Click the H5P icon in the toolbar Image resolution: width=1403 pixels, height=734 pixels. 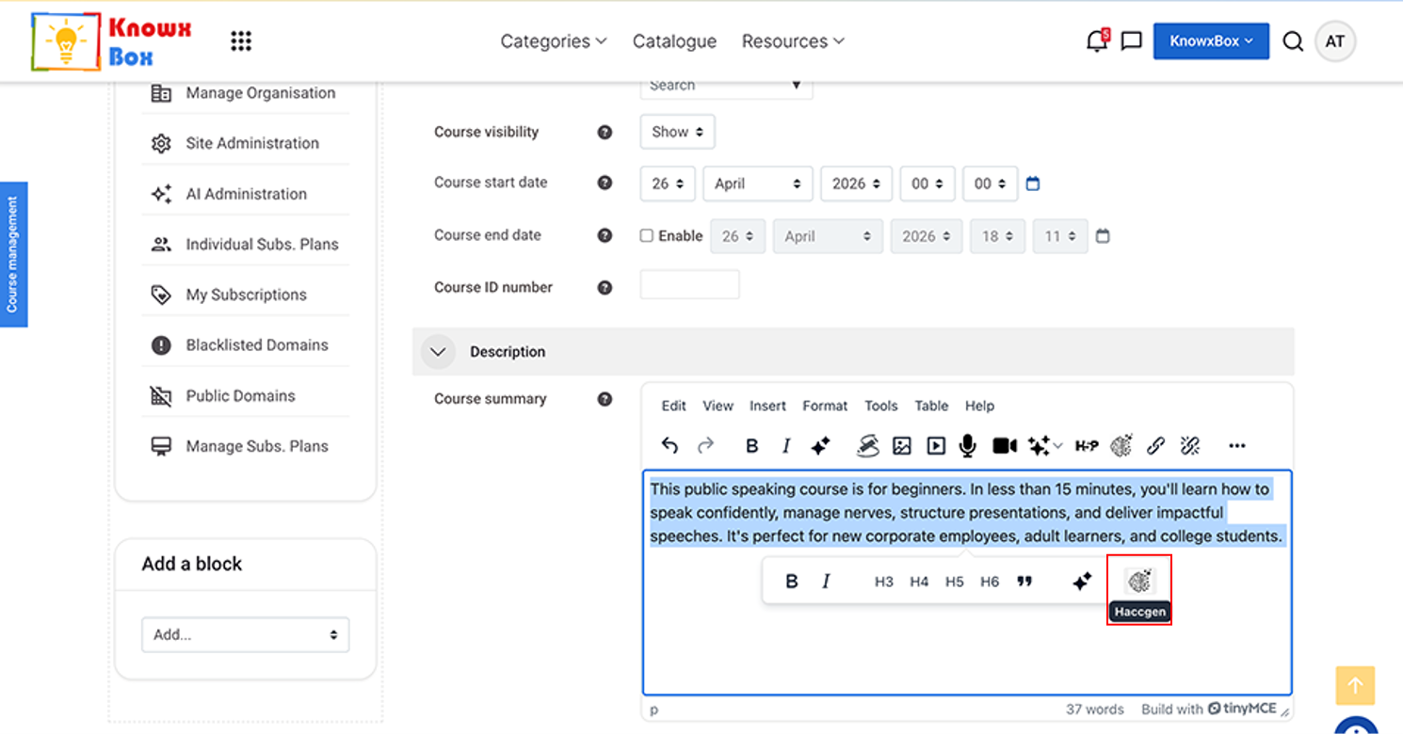(1087, 446)
